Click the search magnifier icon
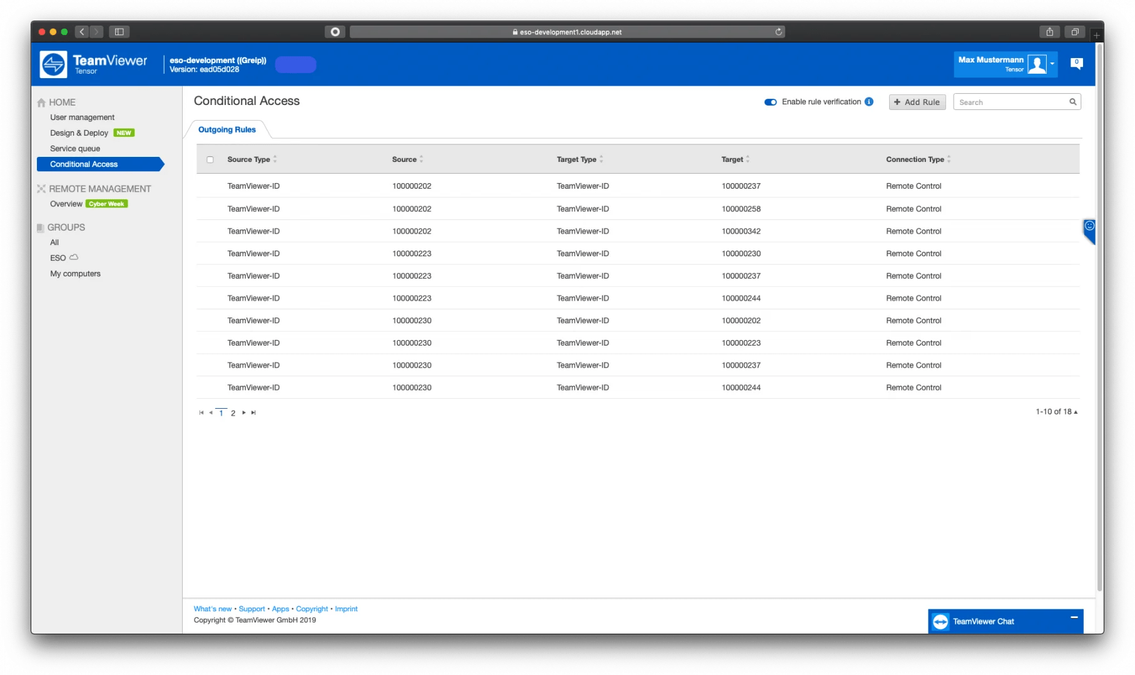 pos(1072,101)
